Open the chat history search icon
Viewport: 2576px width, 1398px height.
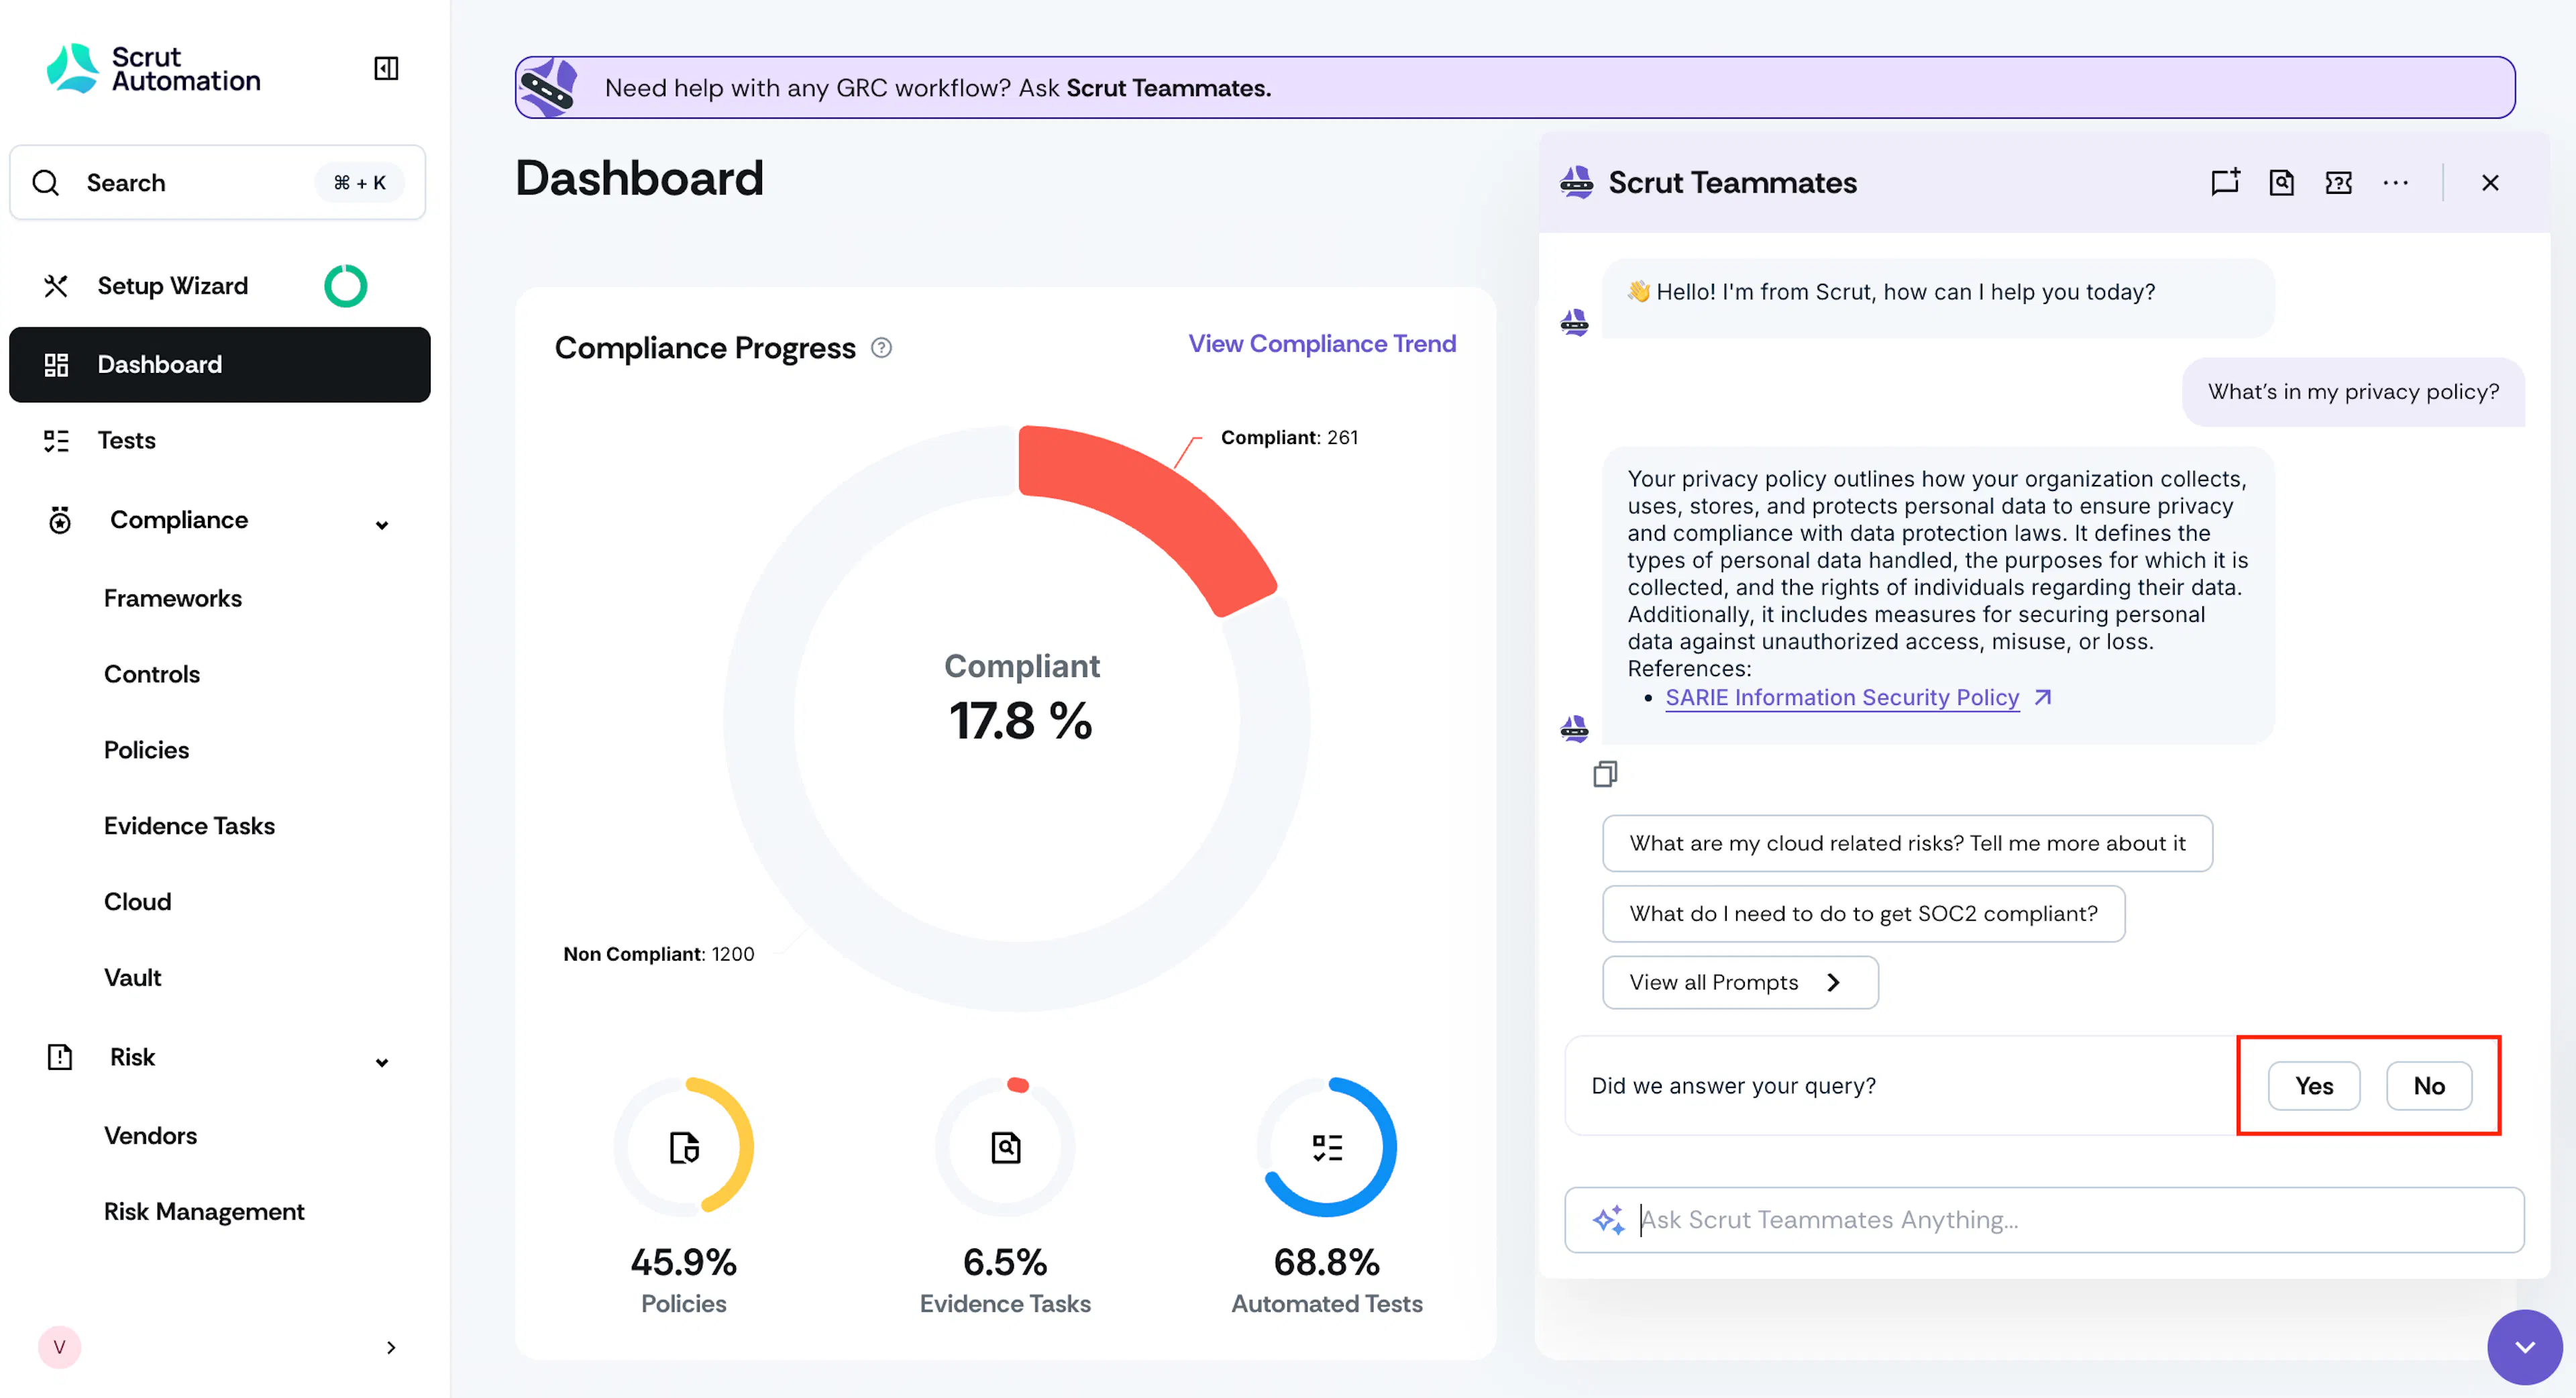click(x=2281, y=182)
